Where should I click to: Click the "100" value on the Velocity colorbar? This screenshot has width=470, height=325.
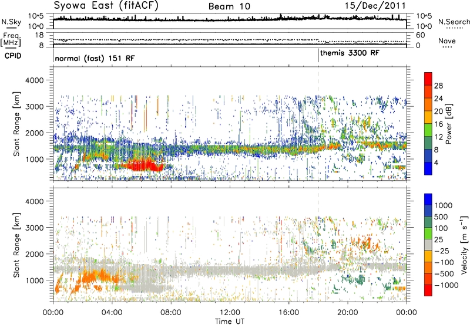pyautogui.click(x=441, y=228)
